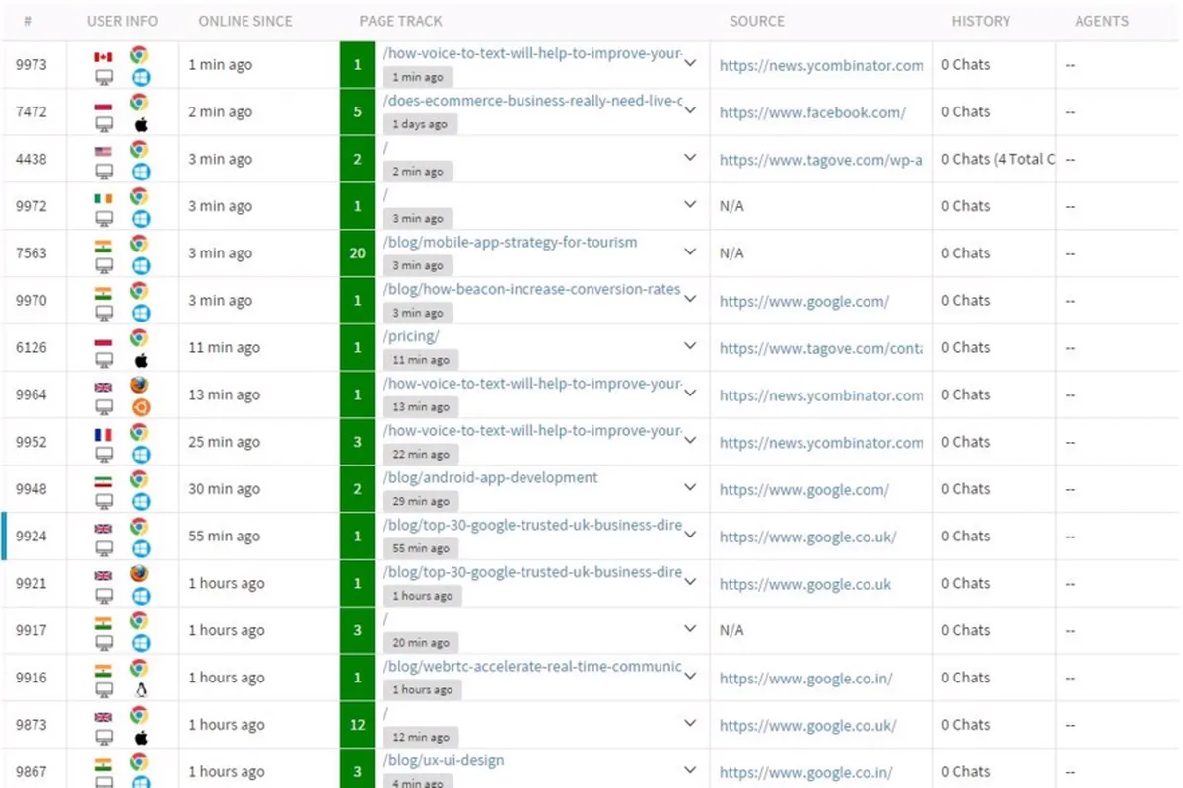Click the Firefox icon for visitor 9964
The height and width of the screenshot is (788, 1183).
coord(140,385)
